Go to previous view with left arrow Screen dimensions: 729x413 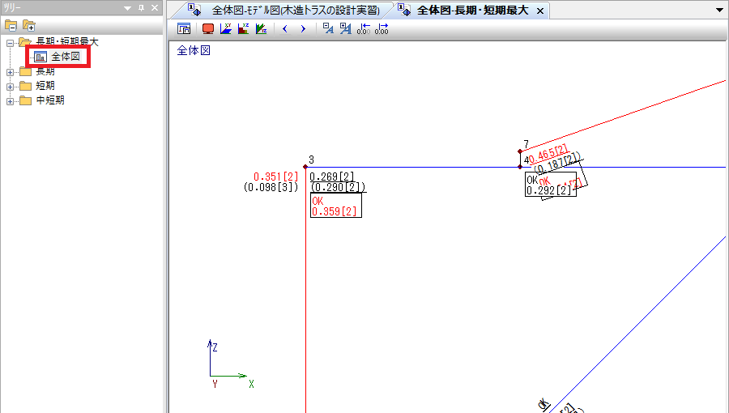(x=285, y=29)
